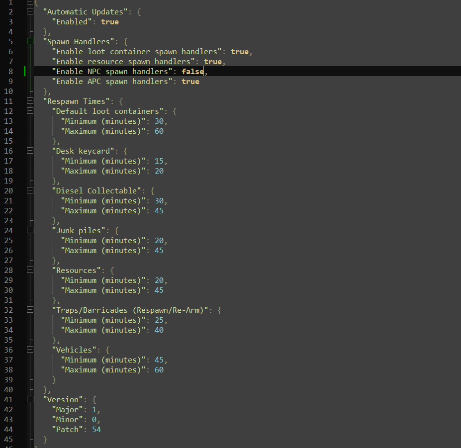Click the "Enable APC spawn handlers" key
This screenshot has height=448, width=461.
[x=112, y=82]
